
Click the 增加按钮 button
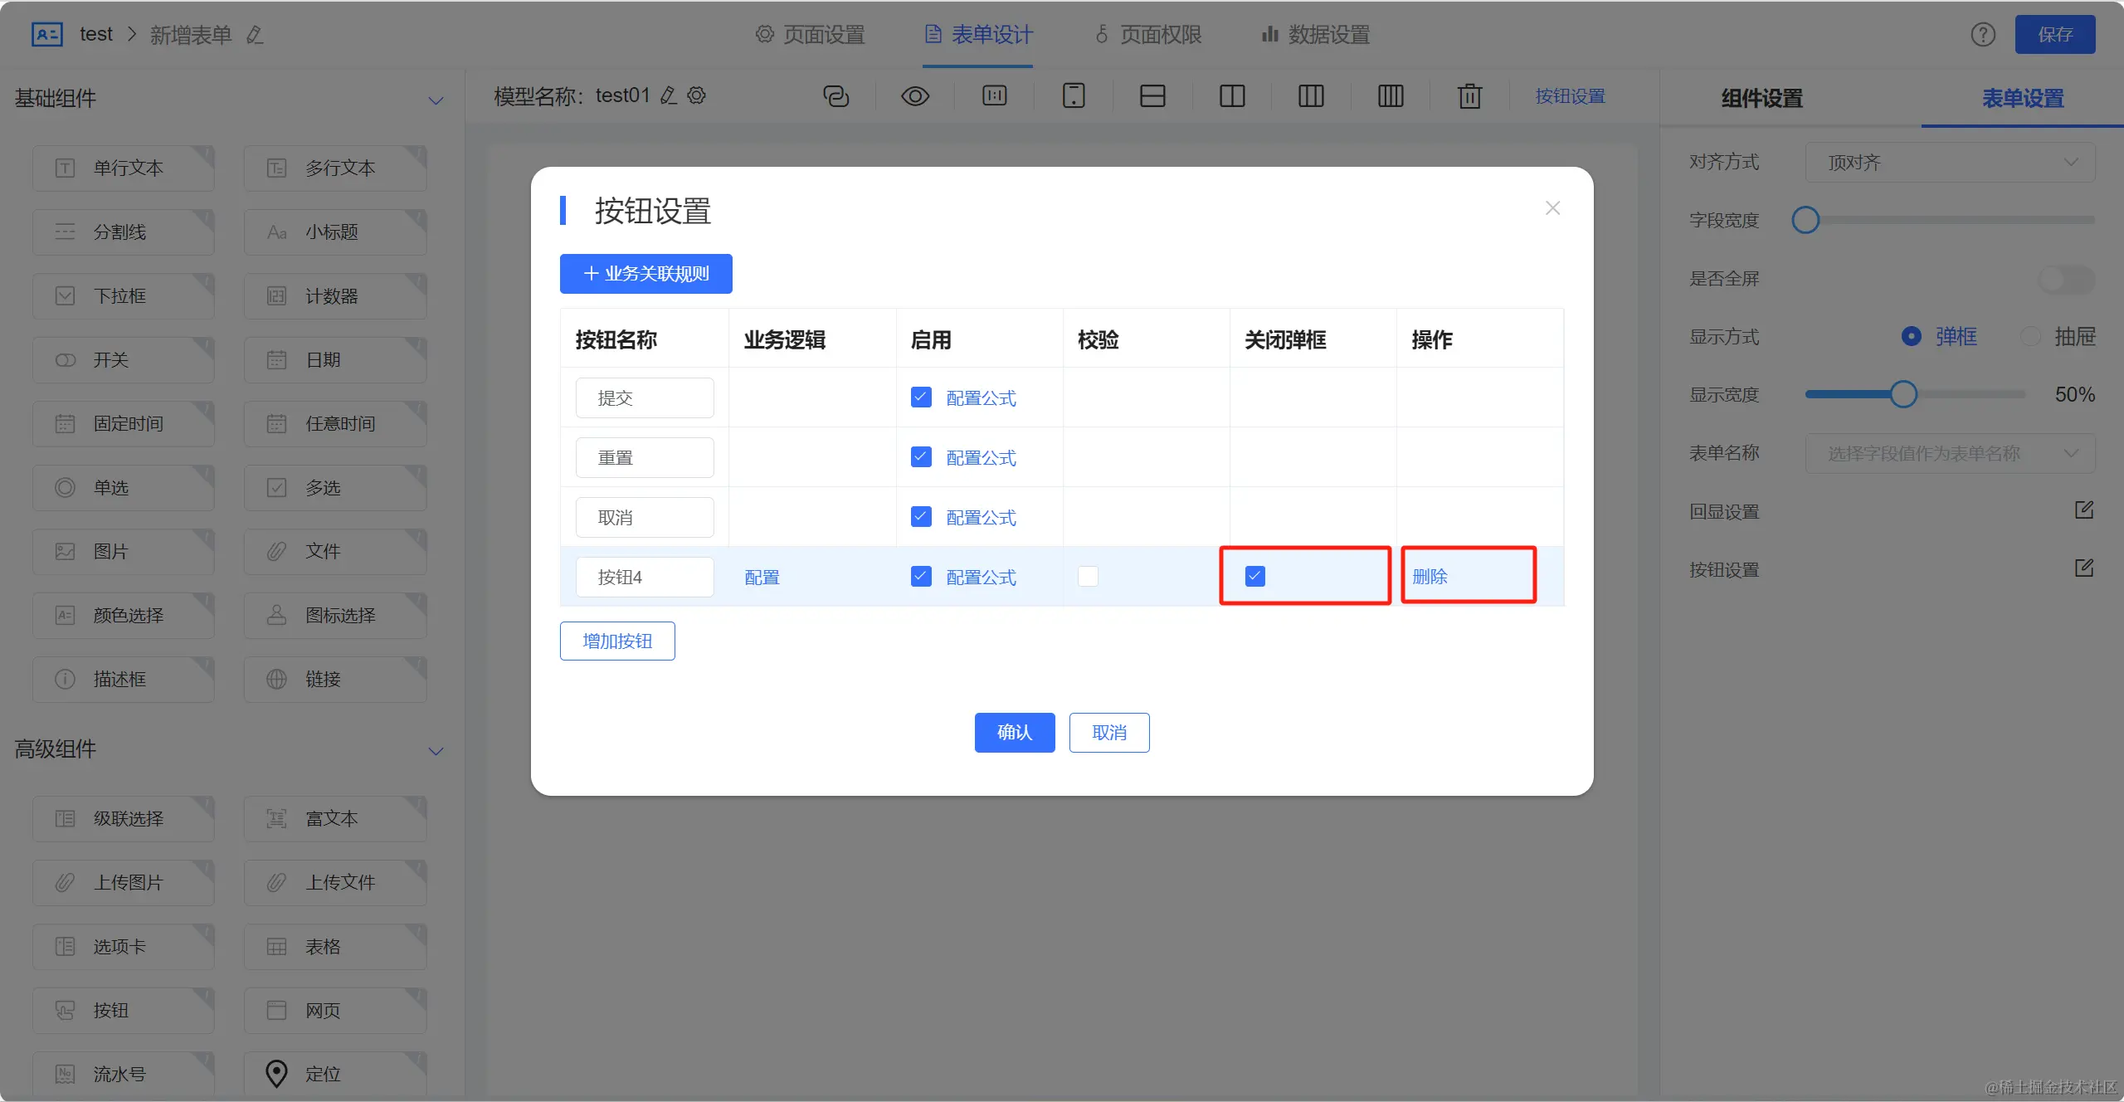(x=617, y=641)
